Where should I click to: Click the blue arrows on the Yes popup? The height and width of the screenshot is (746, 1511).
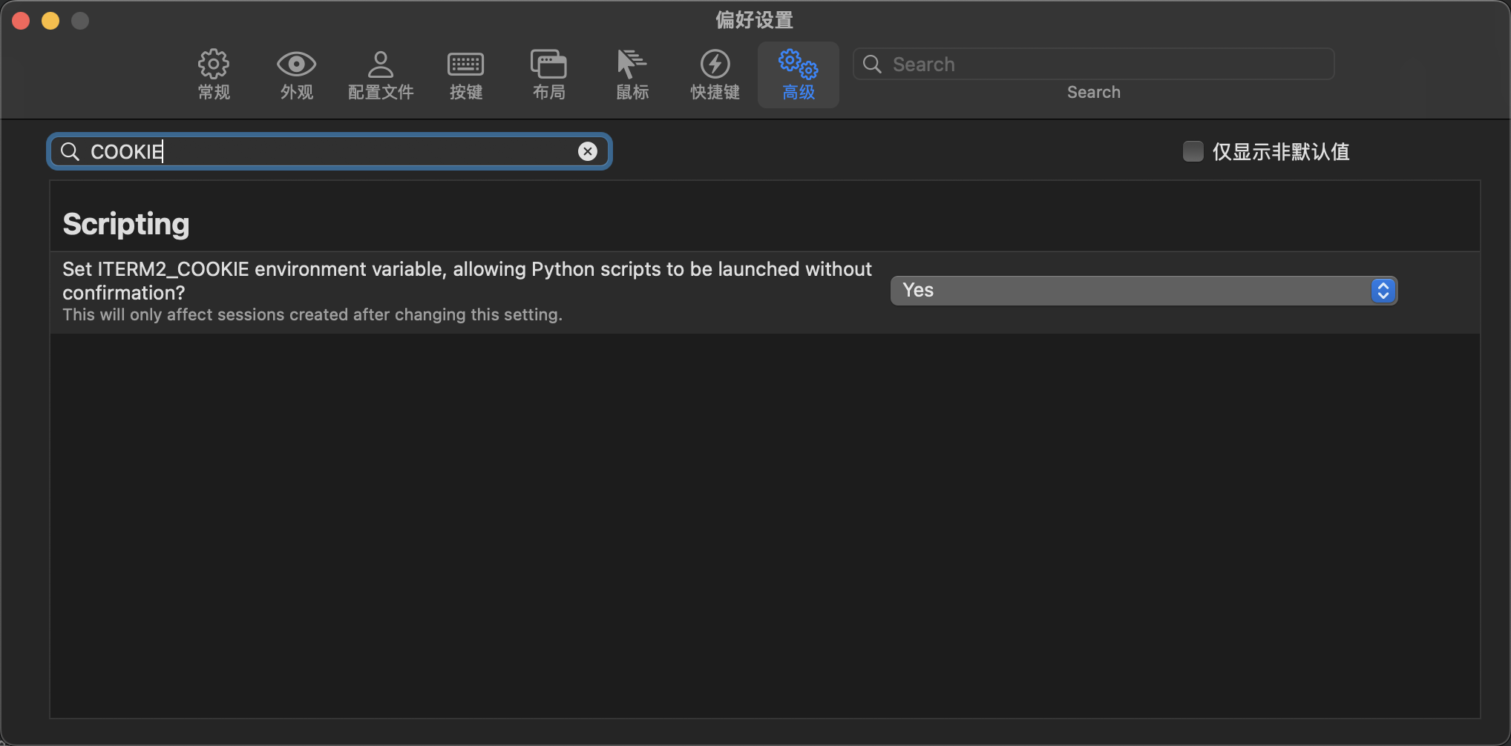1383,291
